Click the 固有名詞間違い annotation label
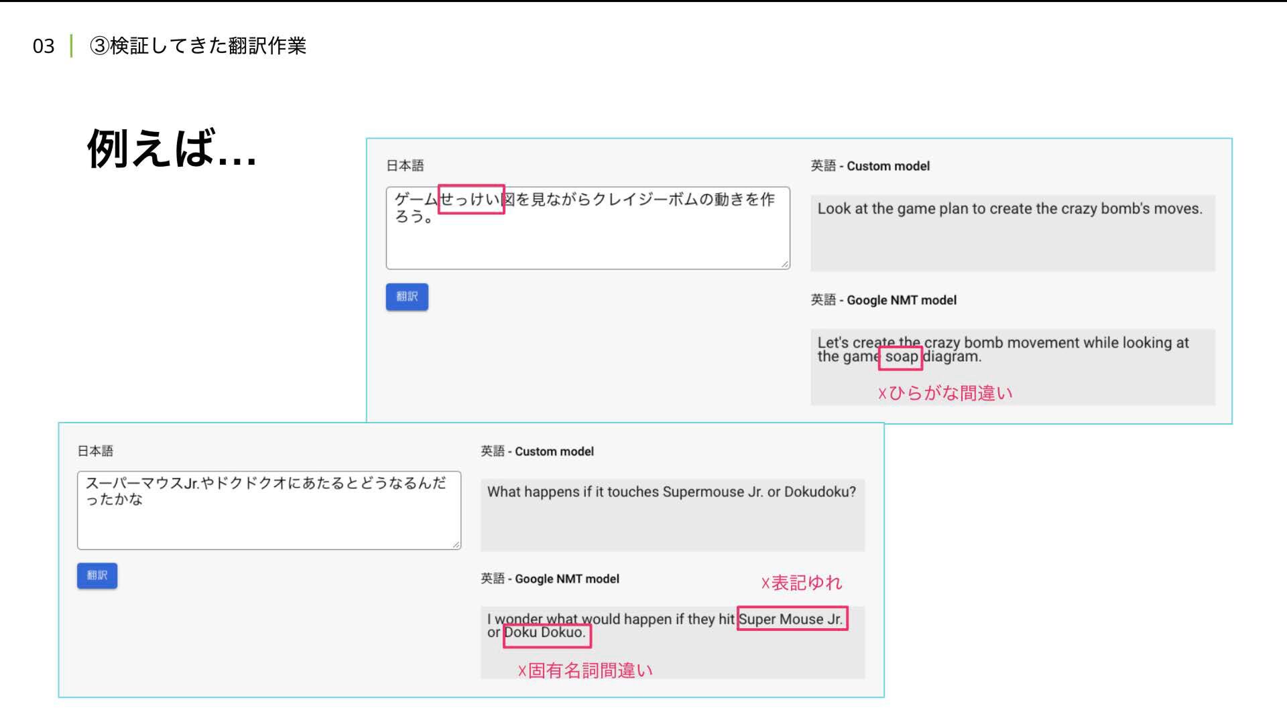This screenshot has width=1287, height=724. pos(585,670)
